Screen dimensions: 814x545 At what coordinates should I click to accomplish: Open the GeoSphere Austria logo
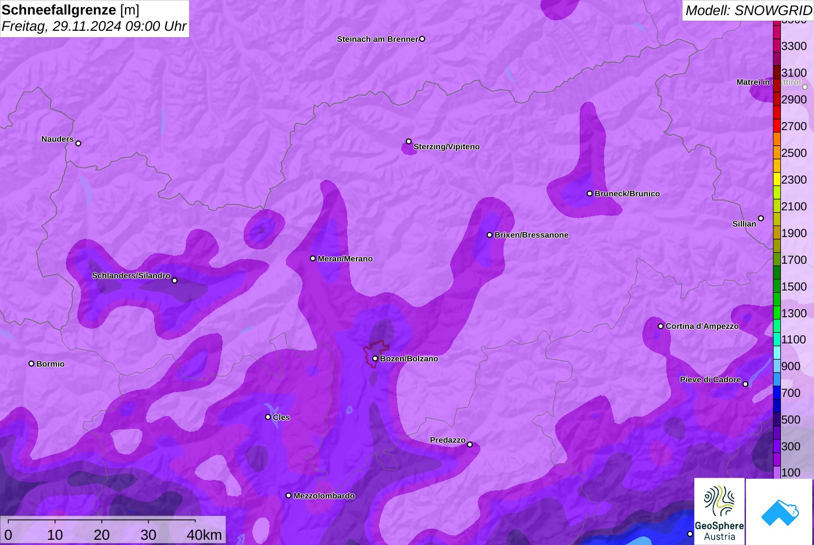click(x=719, y=511)
